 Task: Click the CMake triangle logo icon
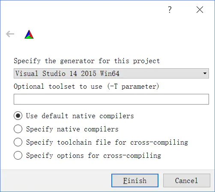coord(29,34)
